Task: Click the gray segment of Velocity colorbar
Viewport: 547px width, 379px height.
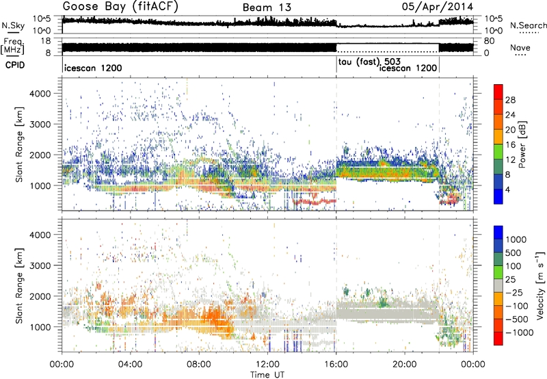Action: [498, 285]
